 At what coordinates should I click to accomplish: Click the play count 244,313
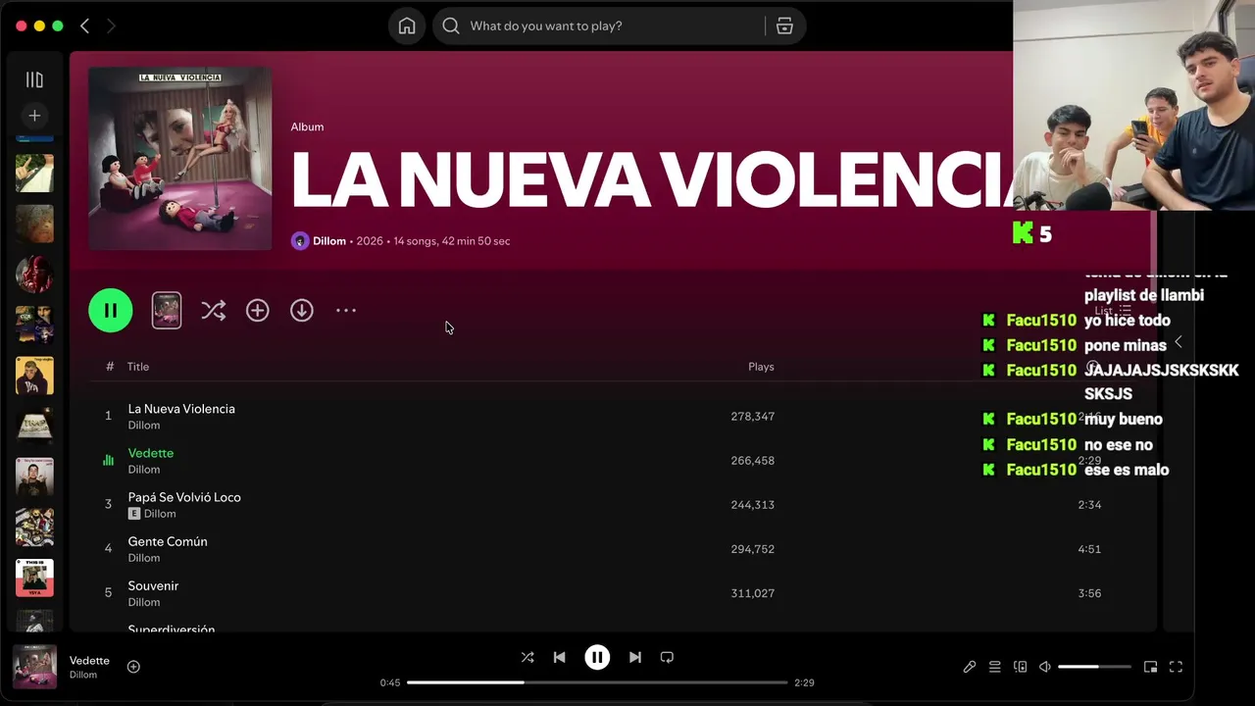click(752, 505)
